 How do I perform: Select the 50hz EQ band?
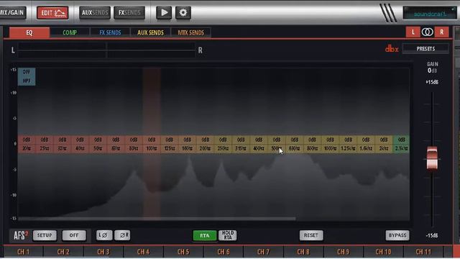click(98, 144)
